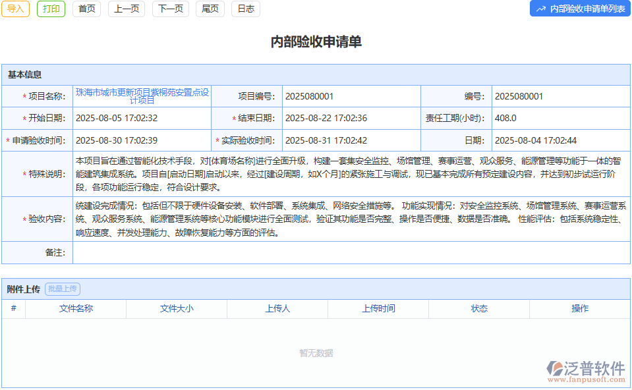
Task: Click the 导入 import button
Action: [x=15, y=9]
